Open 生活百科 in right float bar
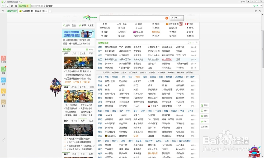The width and height of the screenshot is (264, 158). [x=204, y=127]
